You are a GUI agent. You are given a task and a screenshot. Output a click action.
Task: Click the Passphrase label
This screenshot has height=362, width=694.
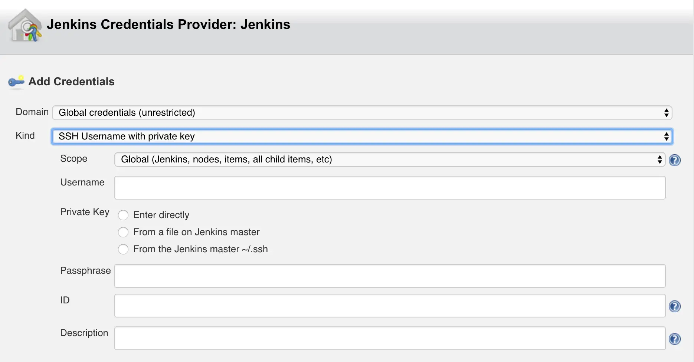85,271
